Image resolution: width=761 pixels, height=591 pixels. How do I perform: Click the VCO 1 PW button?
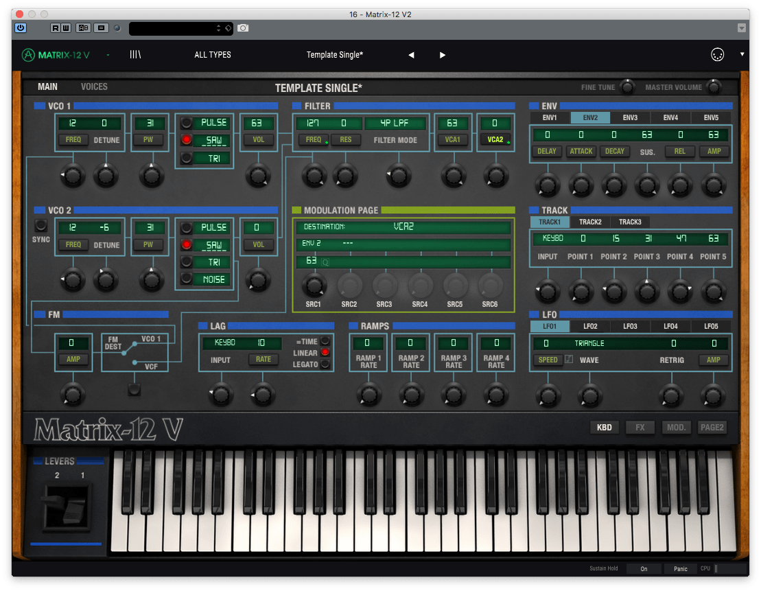(x=148, y=140)
